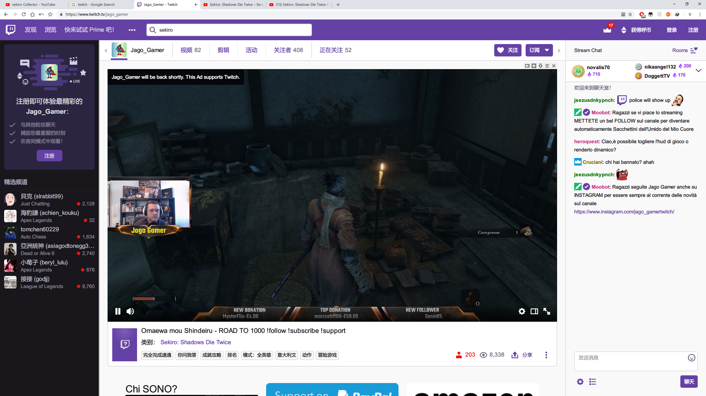The width and height of the screenshot is (706, 396).
Task: Click the chat message input field
Action: pos(636,361)
